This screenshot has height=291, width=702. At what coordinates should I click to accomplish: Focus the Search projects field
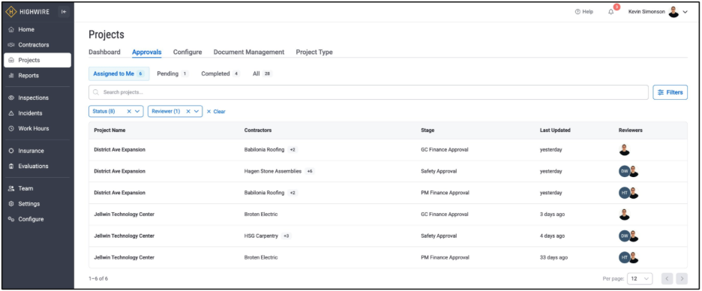[368, 92]
